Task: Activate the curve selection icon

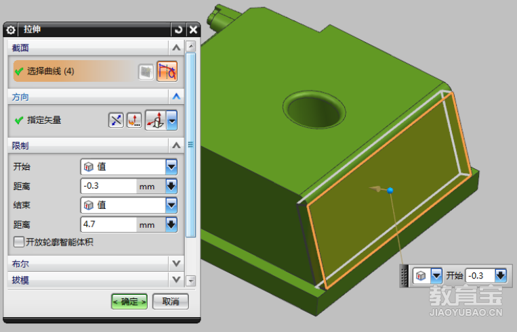Action: 167,72
